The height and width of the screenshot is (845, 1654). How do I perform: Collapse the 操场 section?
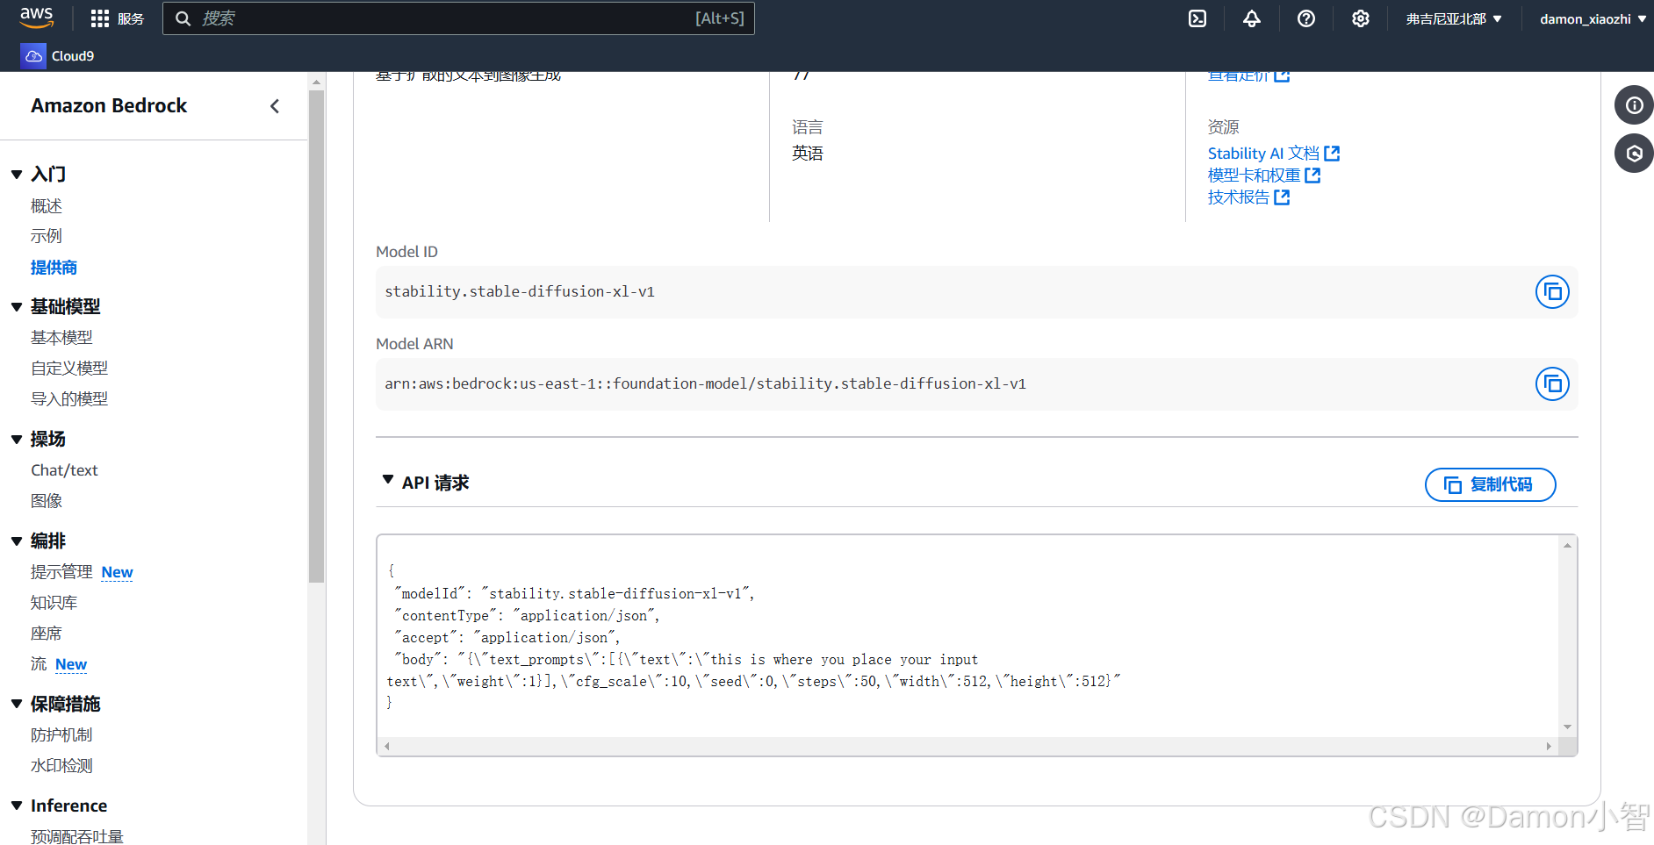point(17,440)
